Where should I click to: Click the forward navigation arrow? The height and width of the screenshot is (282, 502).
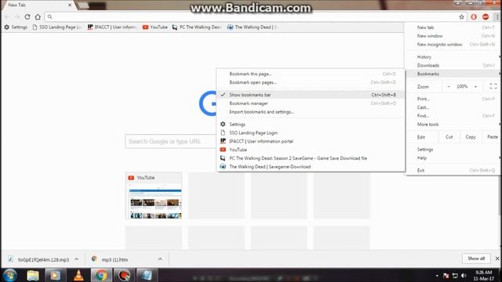coord(17,16)
